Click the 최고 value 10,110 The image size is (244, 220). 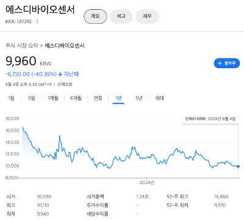(43, 205)
